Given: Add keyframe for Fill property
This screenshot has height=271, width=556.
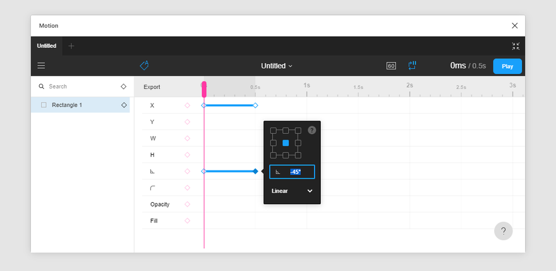Looking at the screenshot, I should [x=187, y=220].
